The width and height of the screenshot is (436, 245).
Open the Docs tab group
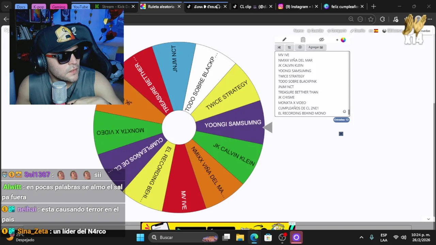click(21, 7)
